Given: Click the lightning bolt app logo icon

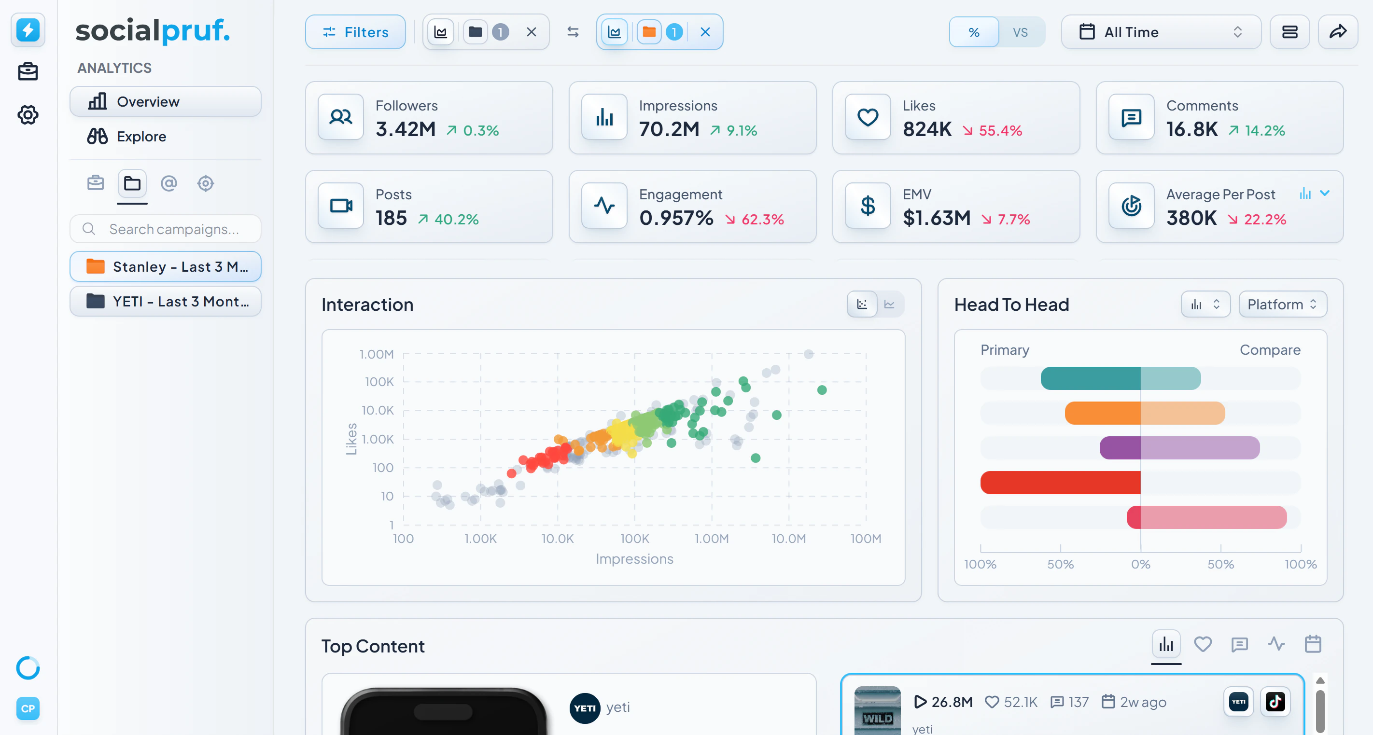Looking at the screenshot, I should [28, 30].
